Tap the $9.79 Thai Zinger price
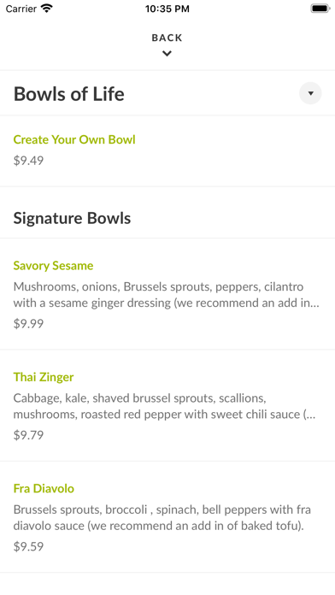 pos(28,435)
